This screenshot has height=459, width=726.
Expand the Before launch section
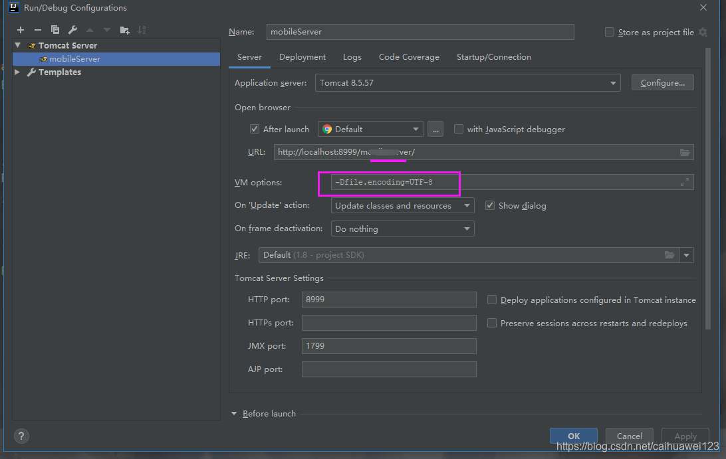[234, 414]
